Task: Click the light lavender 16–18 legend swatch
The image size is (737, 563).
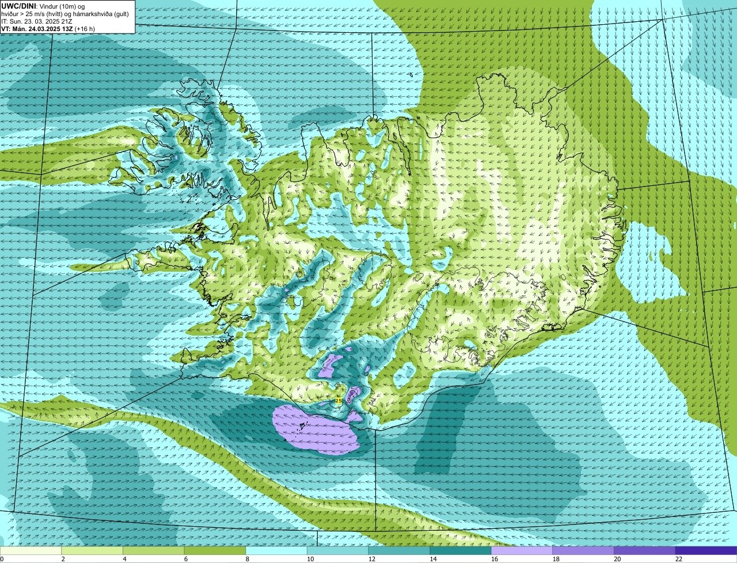Action: tap(522, 551)
